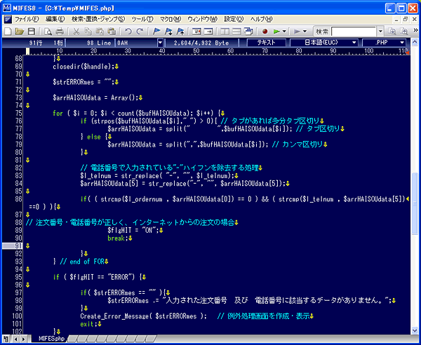Click the left-pointing arrow box toolbar icon
The image size is (421, 345).
click(x=196, y=32)
